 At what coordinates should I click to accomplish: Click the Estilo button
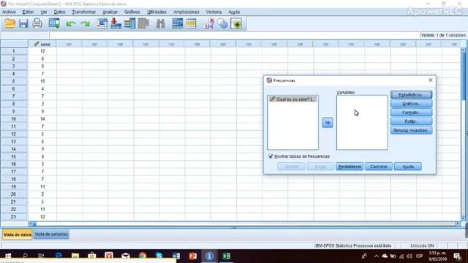(x=411, y=121)
